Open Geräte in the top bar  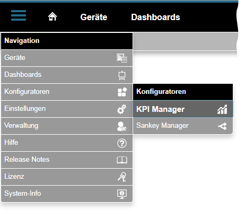pyautogui.click(x=94, y=17)
